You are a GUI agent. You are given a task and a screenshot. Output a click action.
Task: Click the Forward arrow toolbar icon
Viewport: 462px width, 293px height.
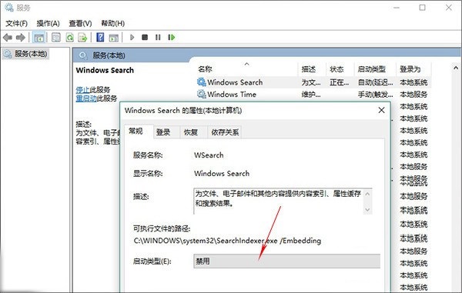click(20, 38)
